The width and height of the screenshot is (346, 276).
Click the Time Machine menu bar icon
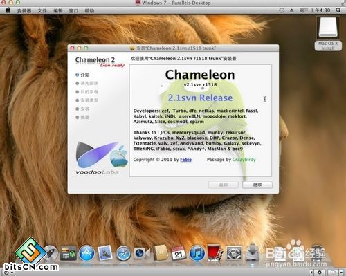282,10
